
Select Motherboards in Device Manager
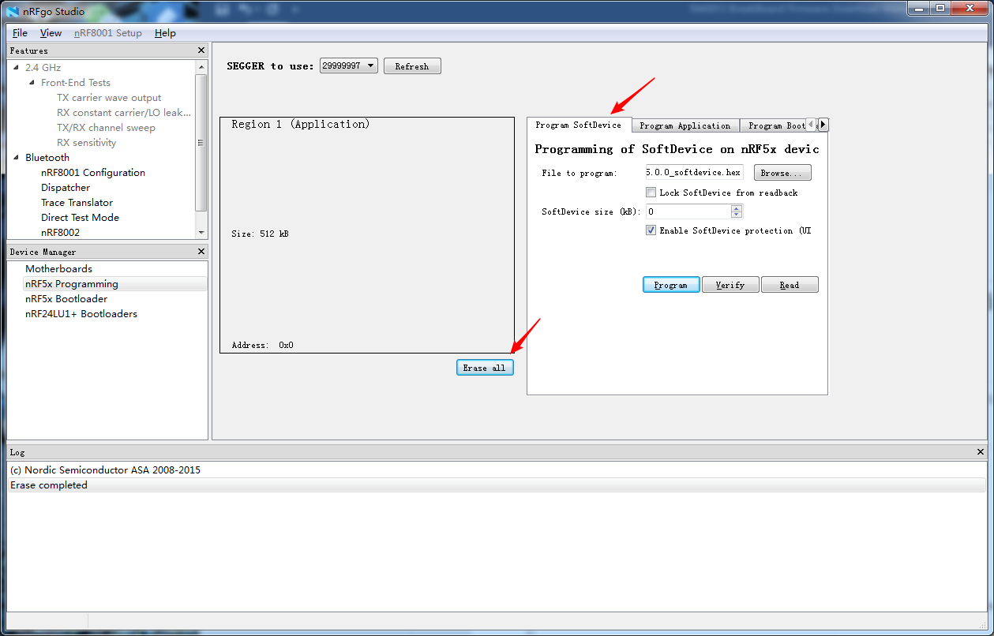(x=58, y=269)
